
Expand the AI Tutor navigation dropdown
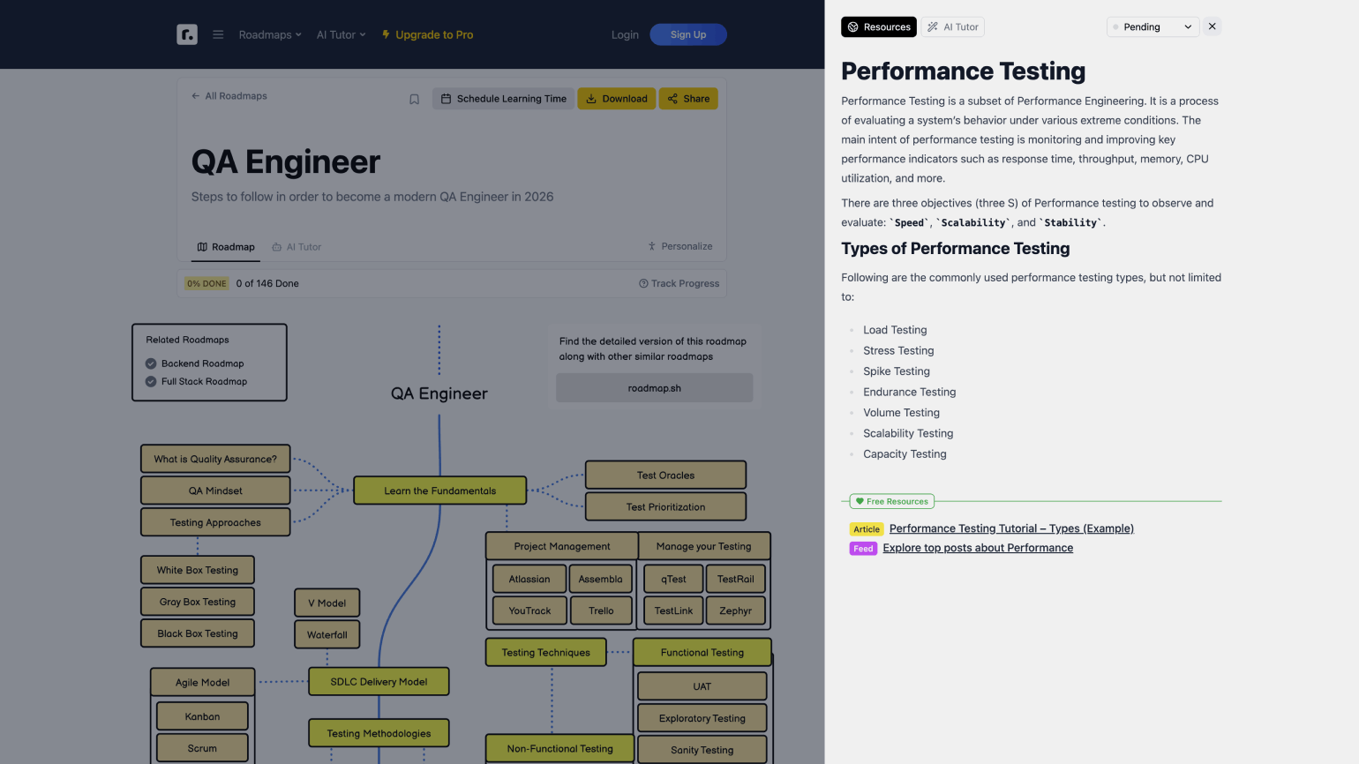point(341,34)
